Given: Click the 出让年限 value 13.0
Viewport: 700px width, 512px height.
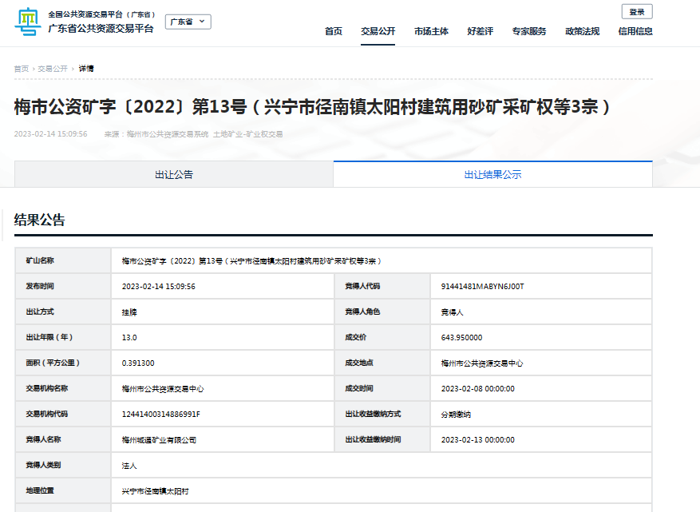Looking at the screenshot, I should tap(129, 338).
